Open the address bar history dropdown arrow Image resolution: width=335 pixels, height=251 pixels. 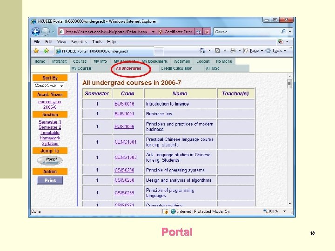tap(153, 32)
